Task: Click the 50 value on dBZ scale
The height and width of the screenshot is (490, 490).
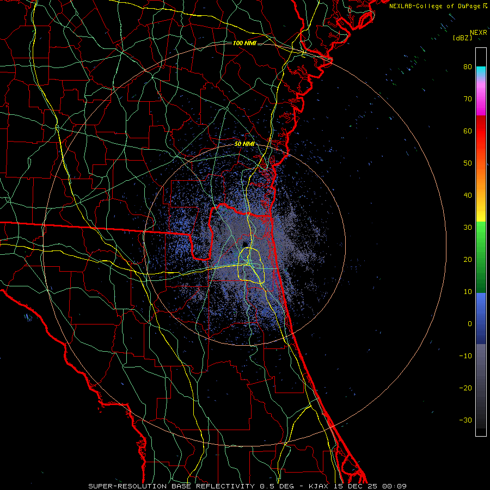Action: (x=468, y=163)
